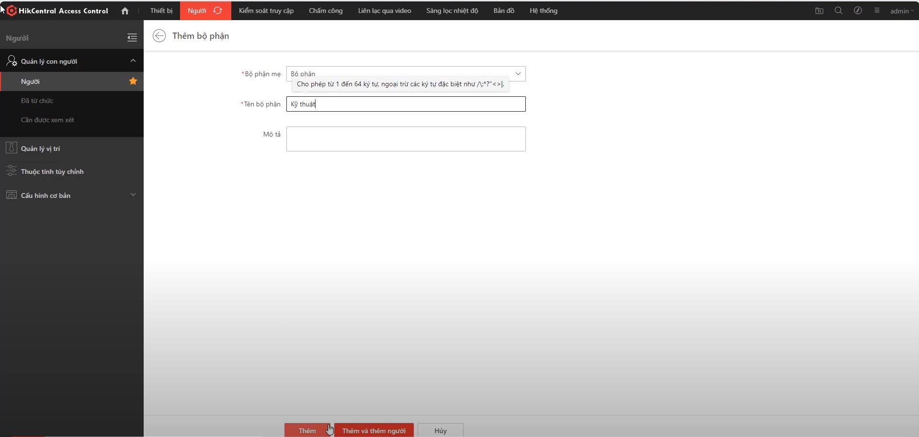Viewport: 919px width, 437px height.
Task: Click the refresh icon on Người tab
Action: click(218, 11)
